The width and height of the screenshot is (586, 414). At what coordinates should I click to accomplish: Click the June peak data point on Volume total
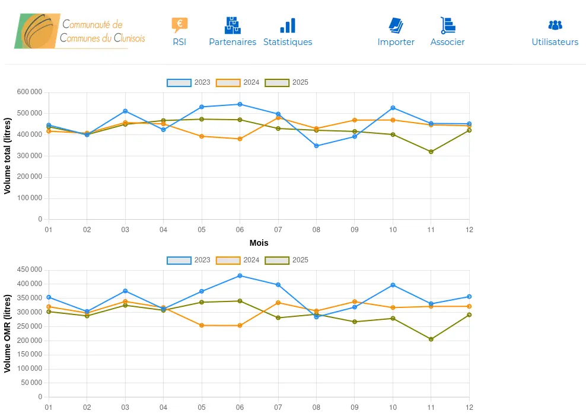coord(240,104)
